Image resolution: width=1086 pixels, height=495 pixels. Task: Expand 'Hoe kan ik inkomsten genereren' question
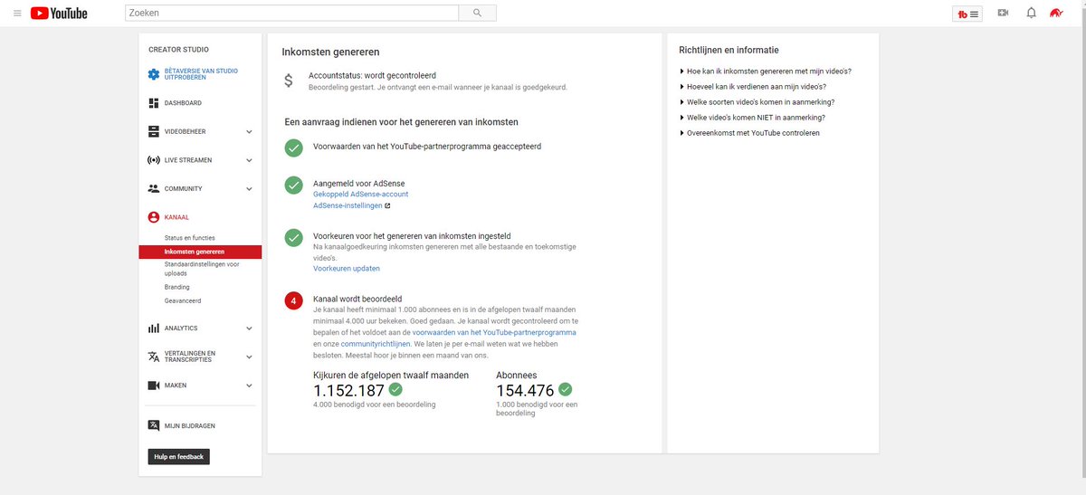point(765,71)
